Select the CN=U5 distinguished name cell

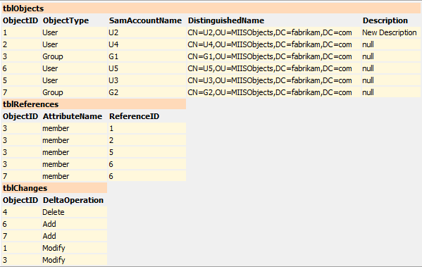click(273, 68)
